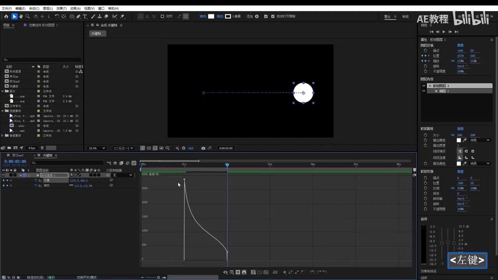Toggle the 自动打开面板 checkbox

coord(273,16)
